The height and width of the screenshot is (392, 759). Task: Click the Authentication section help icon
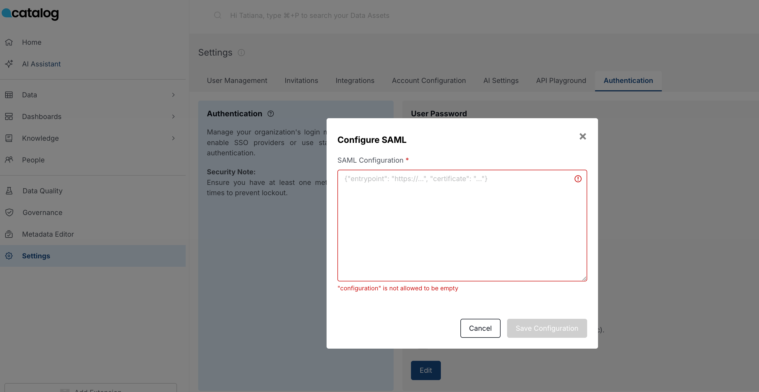point(271,113)
